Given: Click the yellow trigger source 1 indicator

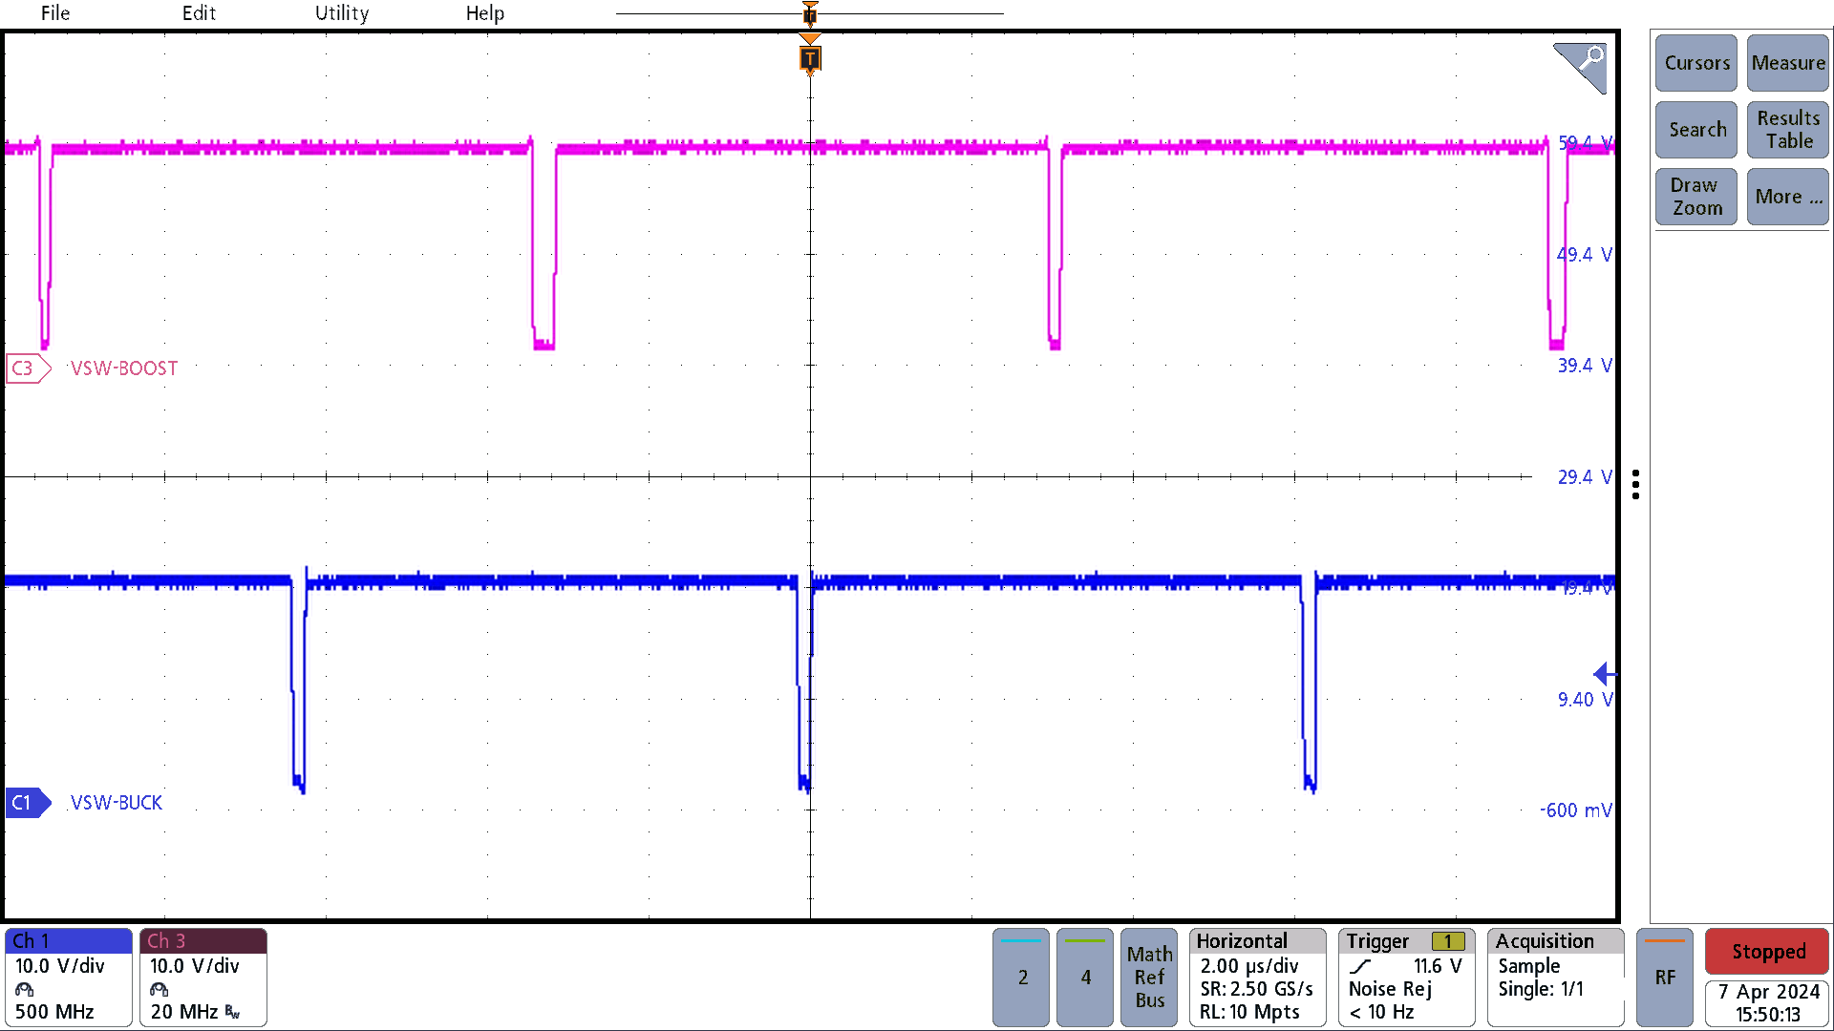Looking at the screenshot, I should [1448, 942].
